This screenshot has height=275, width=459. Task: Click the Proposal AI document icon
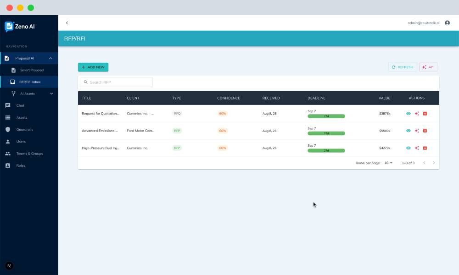7,58
